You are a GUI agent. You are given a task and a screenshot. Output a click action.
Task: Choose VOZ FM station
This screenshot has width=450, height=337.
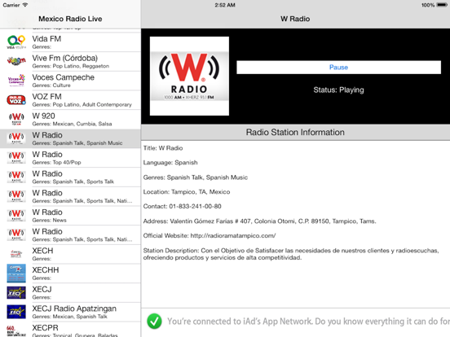tap(70, 100)
